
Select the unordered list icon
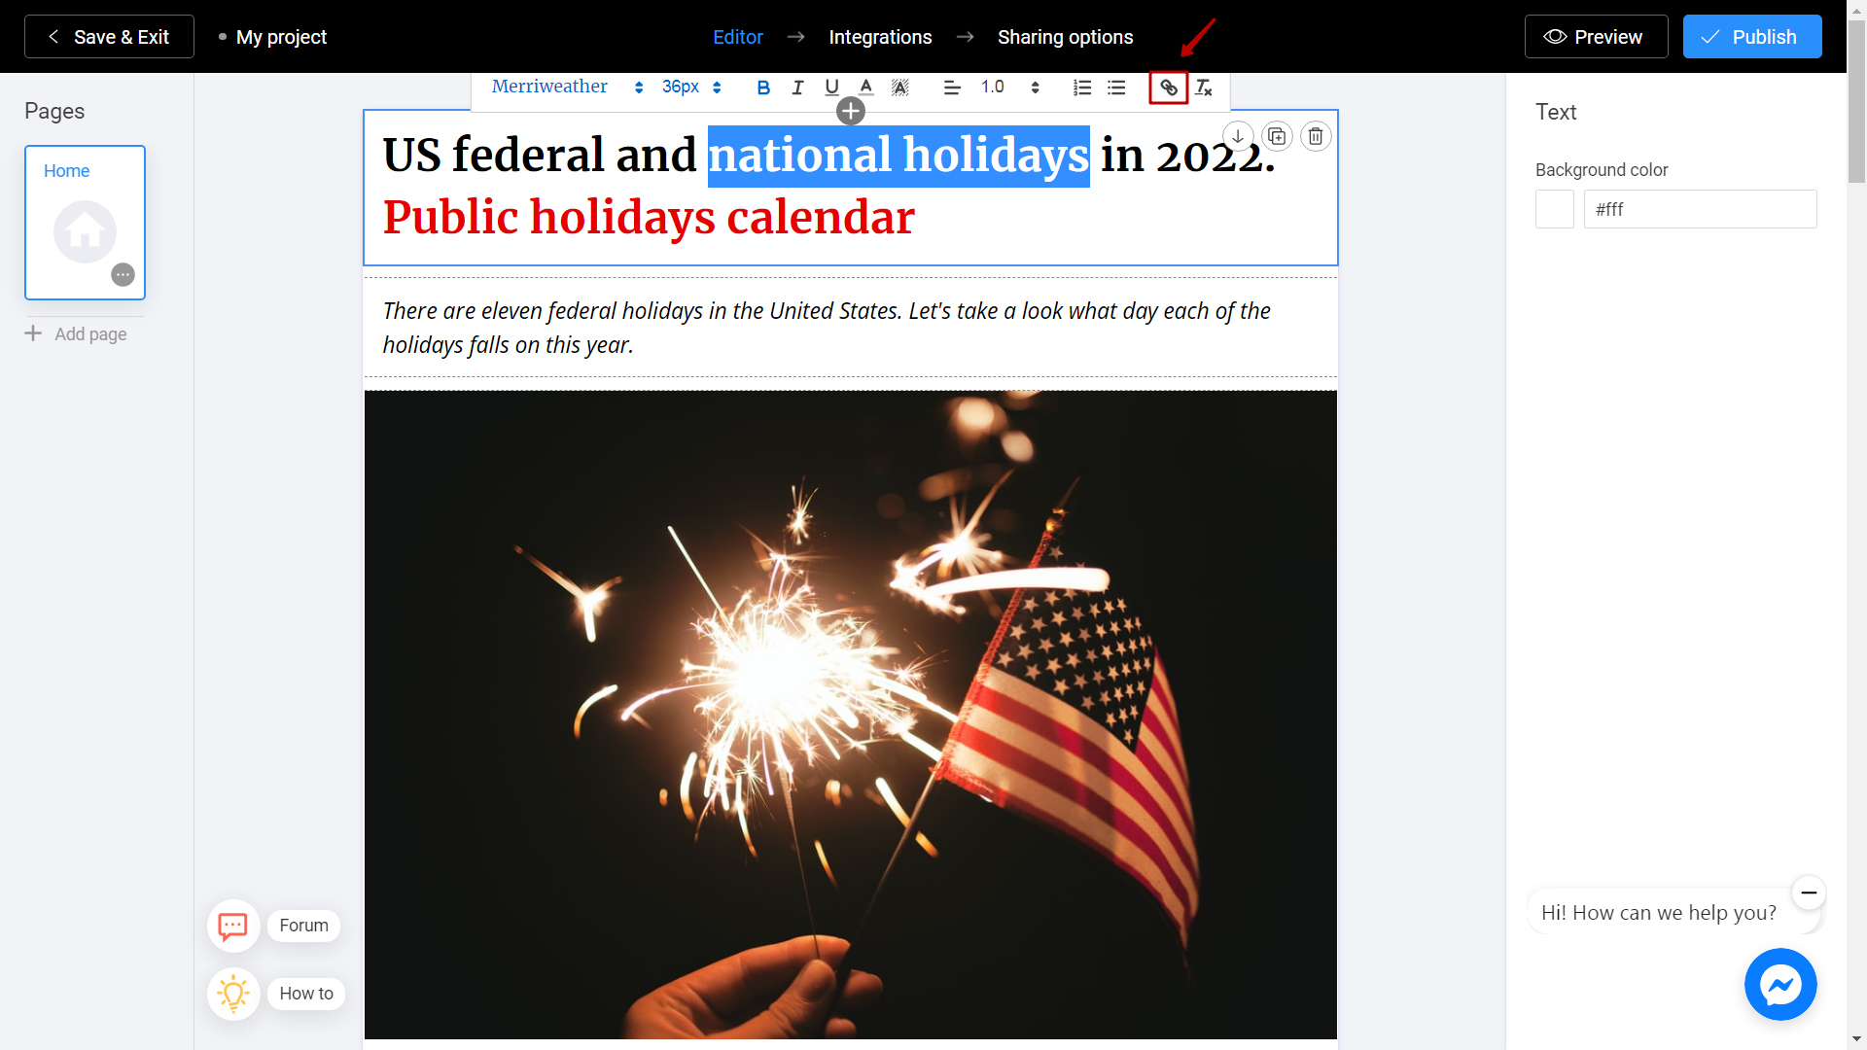[x=1115, y=87]
